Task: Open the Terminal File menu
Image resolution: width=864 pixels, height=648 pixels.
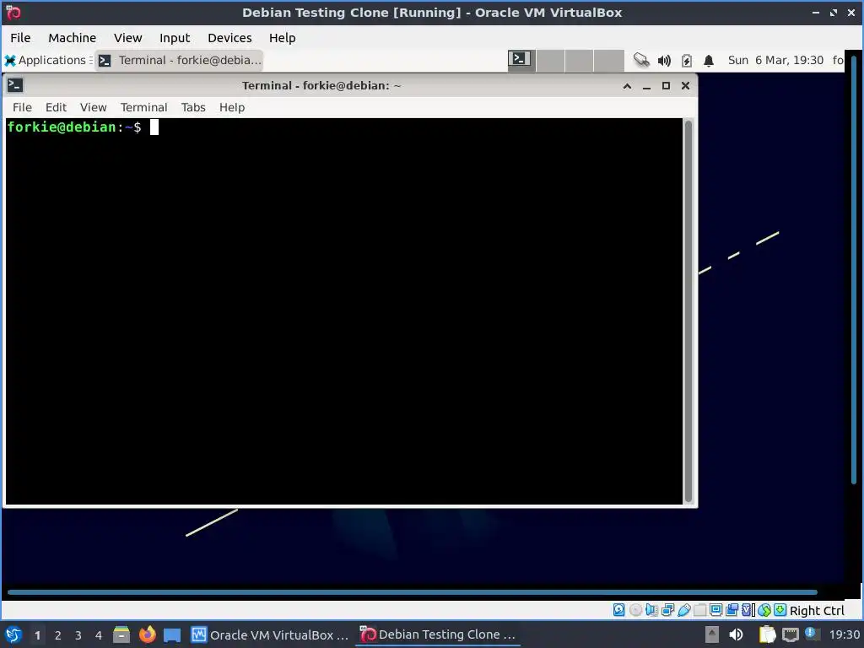Action: [x=22, y=107]
